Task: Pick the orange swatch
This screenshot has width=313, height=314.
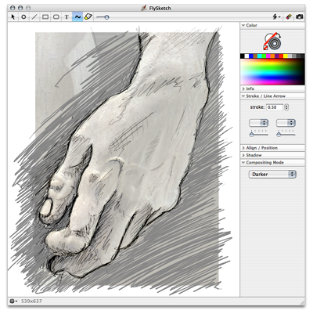Action: pos(272,56)
